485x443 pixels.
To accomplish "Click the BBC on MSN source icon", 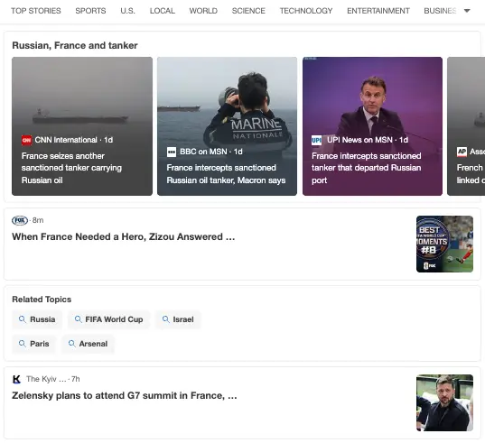I will (172, 152).
